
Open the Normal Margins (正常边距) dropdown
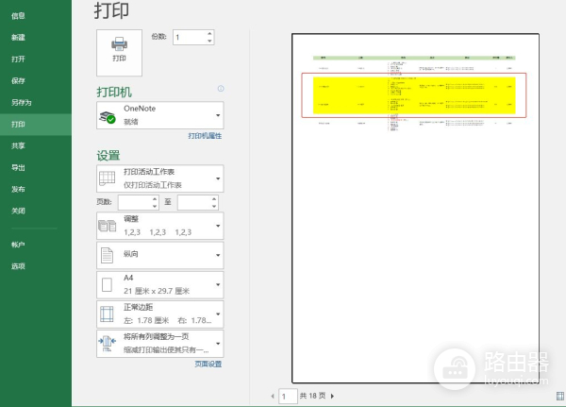coord(160,314)
